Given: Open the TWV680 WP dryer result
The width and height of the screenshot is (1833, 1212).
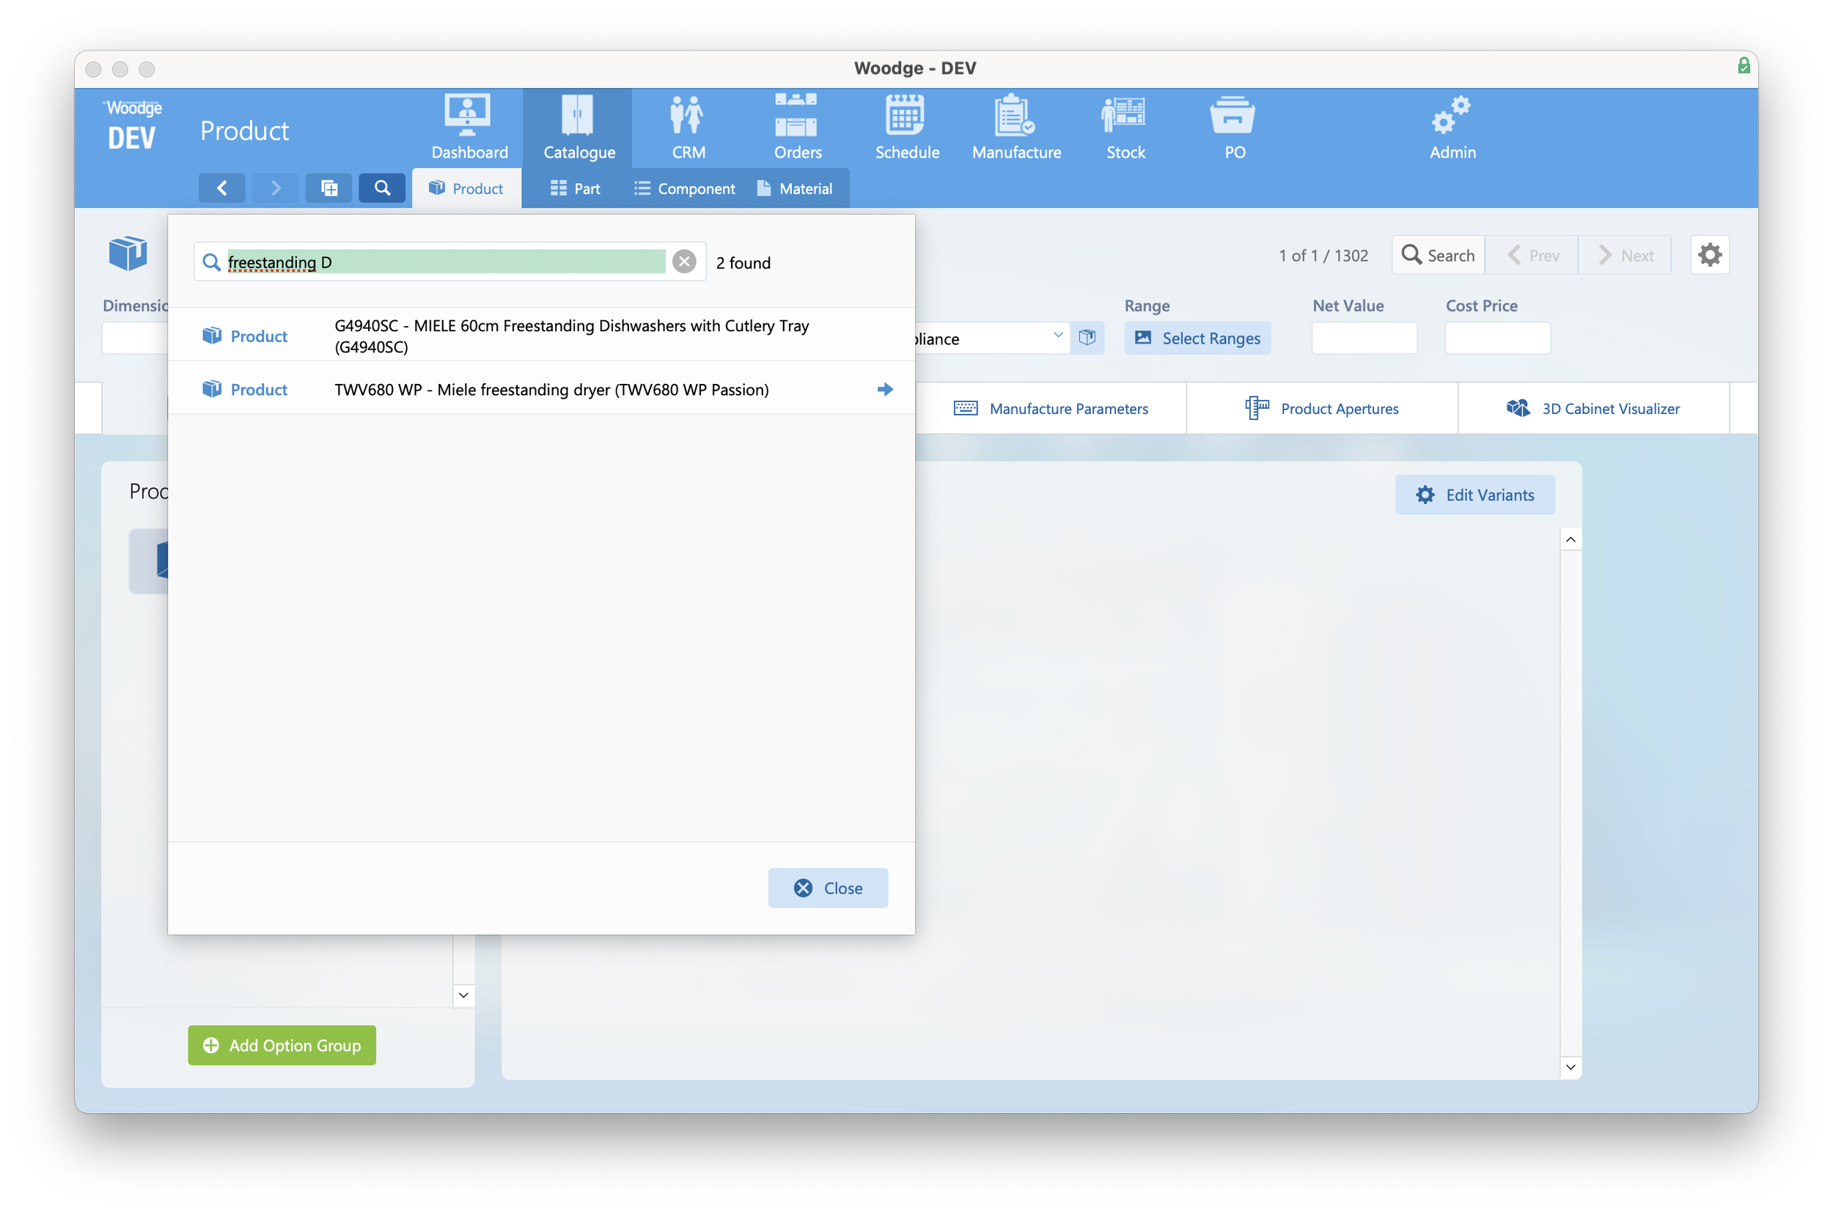Looking at the screenshot, I should [x=551, y=390].
